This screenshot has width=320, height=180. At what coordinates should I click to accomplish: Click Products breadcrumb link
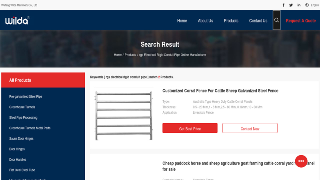point(130,55)
